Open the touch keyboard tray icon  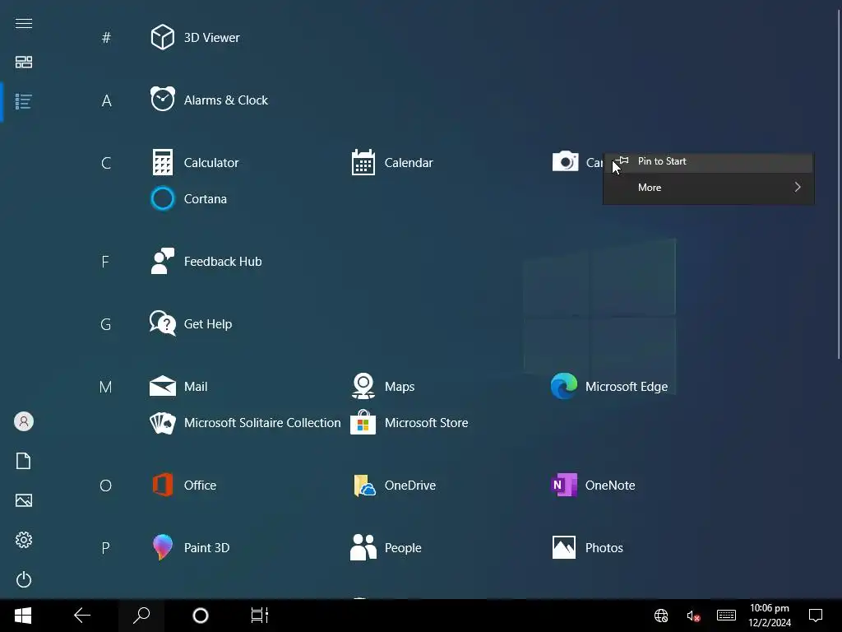726,616
